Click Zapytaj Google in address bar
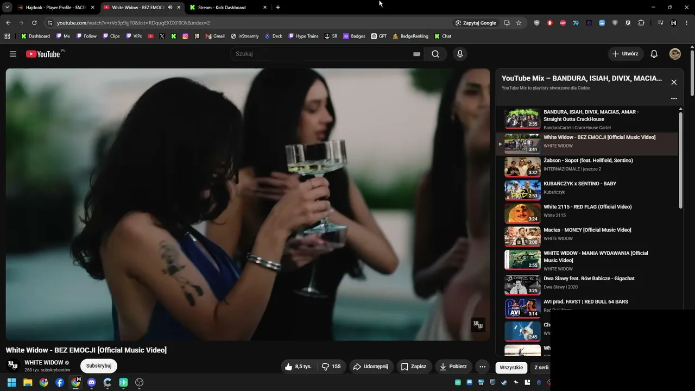This screenshot has height=391, width=695. click(476, 23)
